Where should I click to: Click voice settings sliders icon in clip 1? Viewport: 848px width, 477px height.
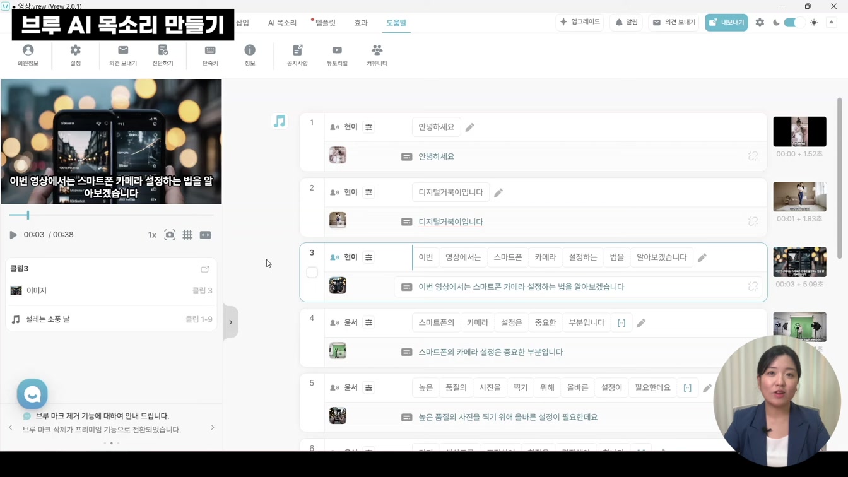[x=369, y=127]
